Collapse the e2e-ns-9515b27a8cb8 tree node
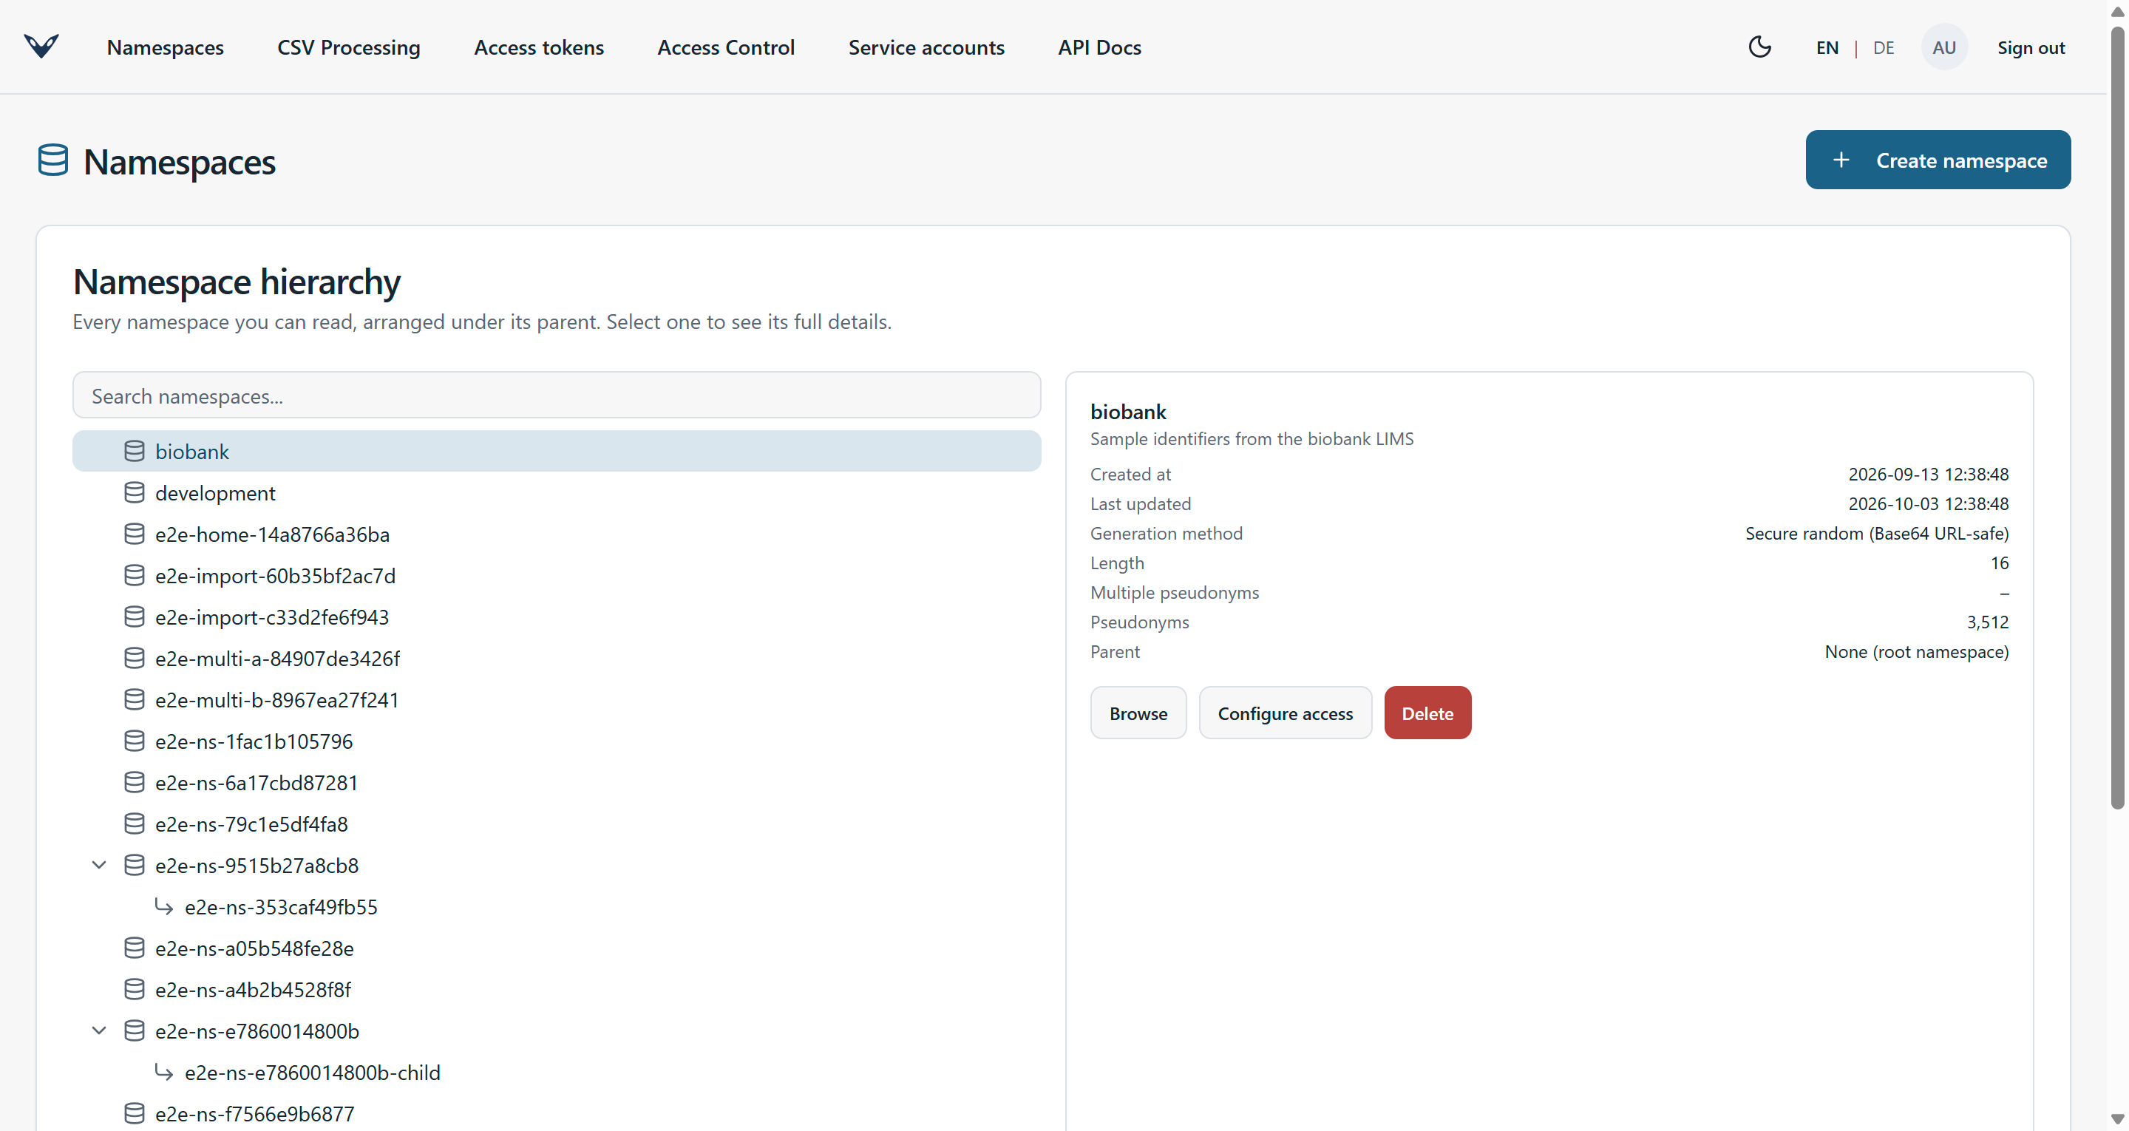The image size is (2129, 1131). click(99, 865)
